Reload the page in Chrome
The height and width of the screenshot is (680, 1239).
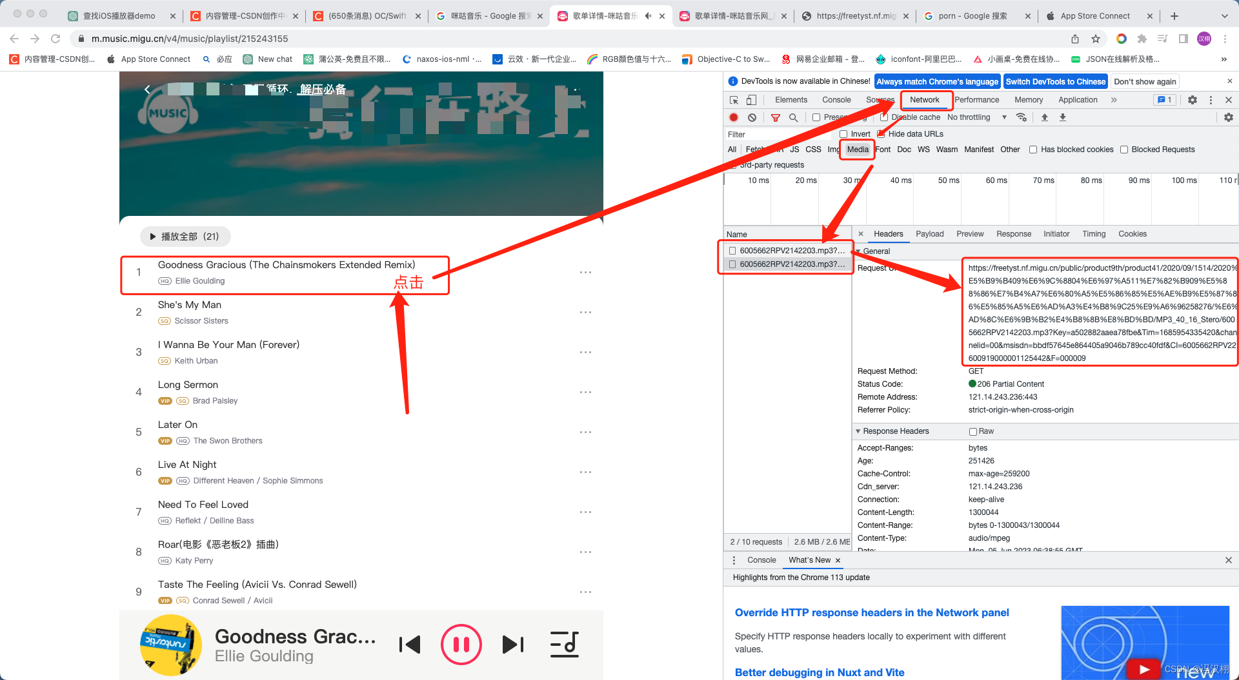coord(55,39)
